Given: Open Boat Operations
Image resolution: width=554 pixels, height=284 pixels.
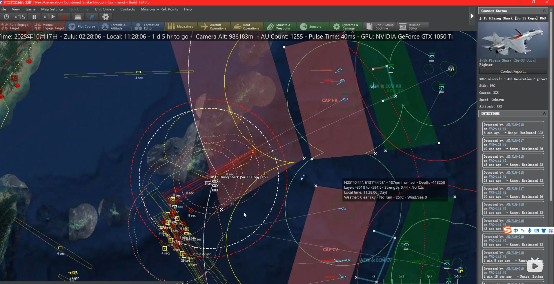Looking at the screenshot, I should pos(247,27).
